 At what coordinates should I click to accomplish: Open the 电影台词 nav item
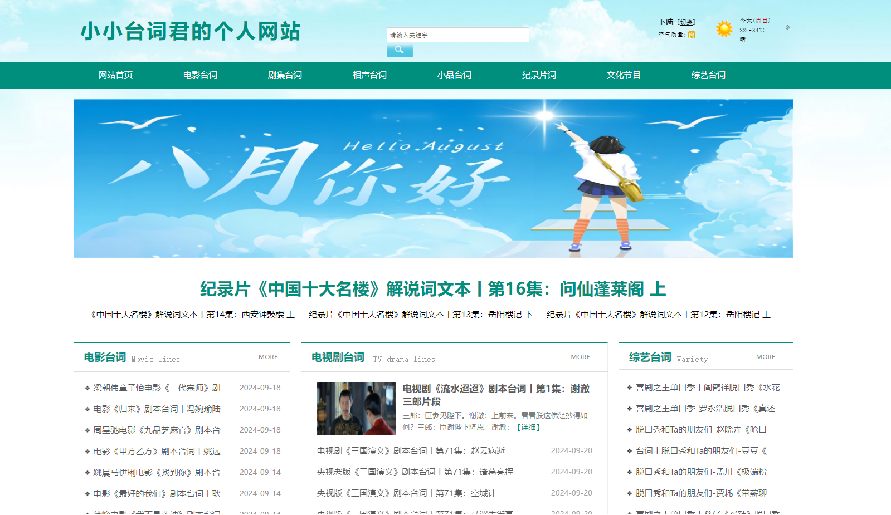tap(200, 75)
